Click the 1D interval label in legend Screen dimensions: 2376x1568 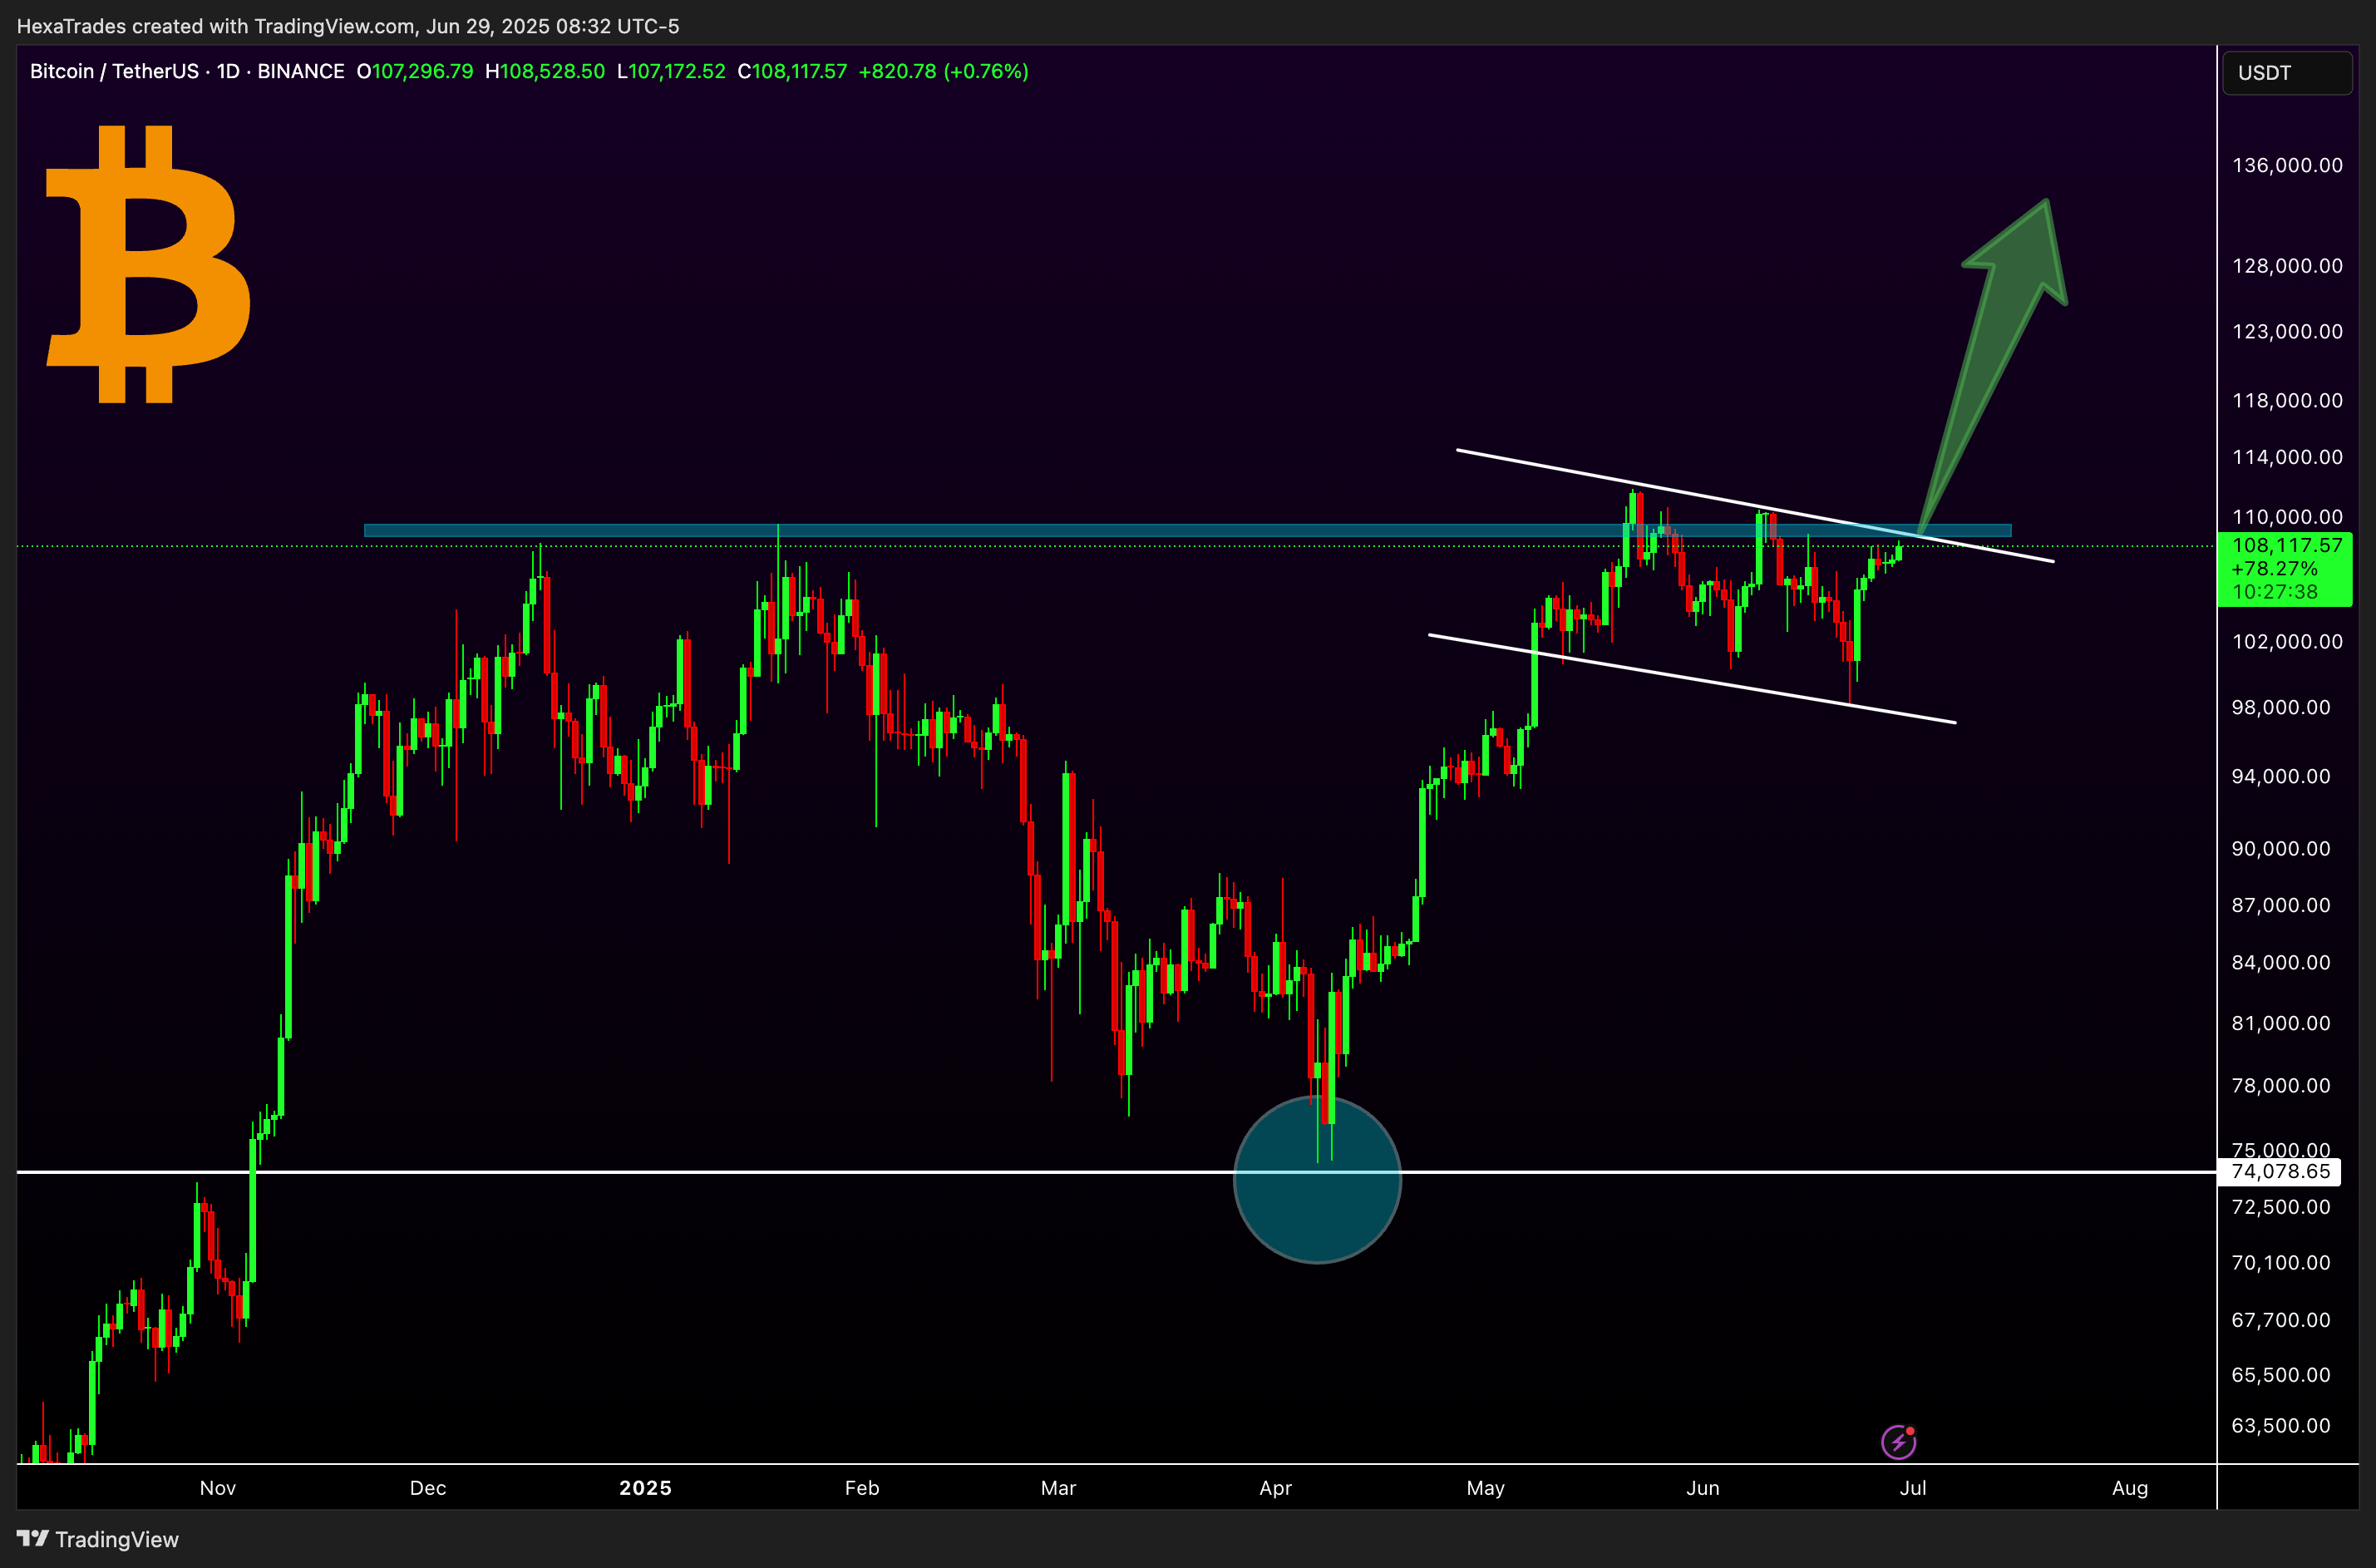click(x=228, y=71)
